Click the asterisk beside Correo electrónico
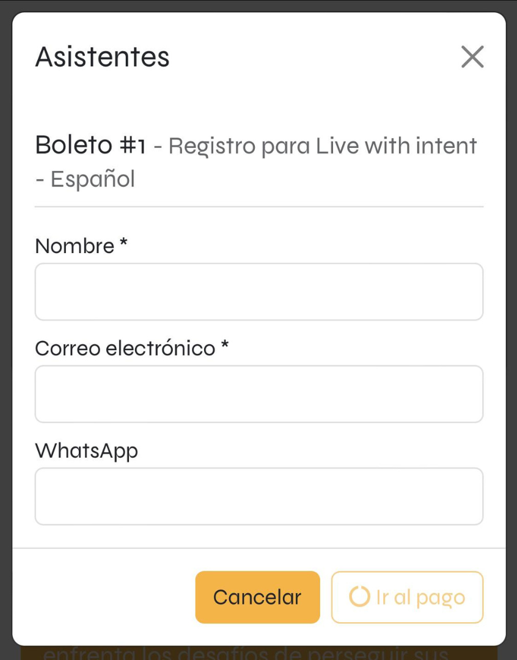Viewport: 517px width, 660px height. 225,344
